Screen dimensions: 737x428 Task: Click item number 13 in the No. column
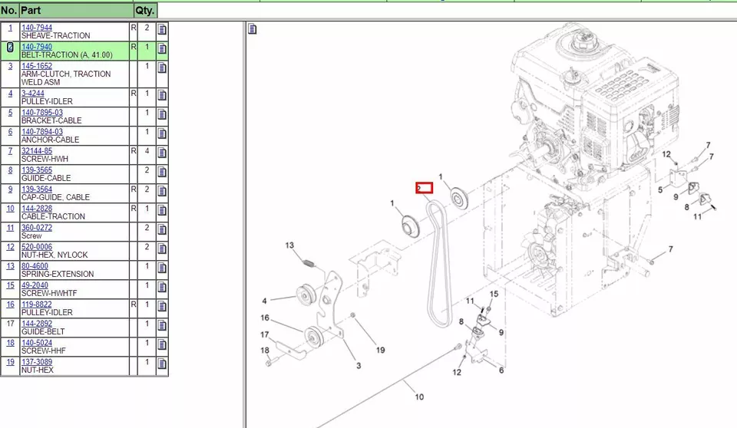(10, 266)
